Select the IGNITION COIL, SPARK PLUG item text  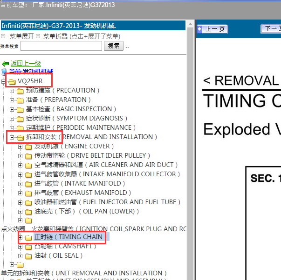coord(94,229)
